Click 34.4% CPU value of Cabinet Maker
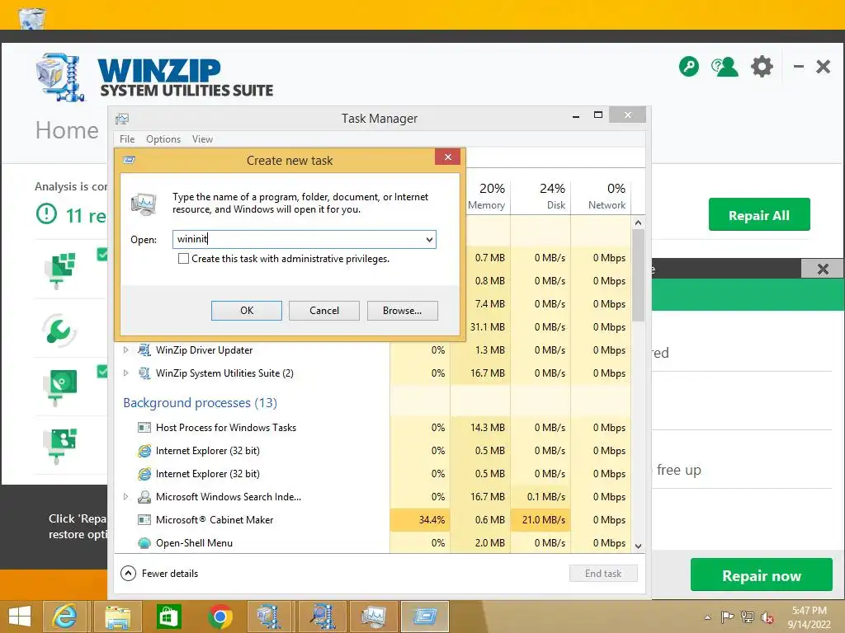Image resolution: width=845 pixels, height=633 pixels. [x=432, y=520]
